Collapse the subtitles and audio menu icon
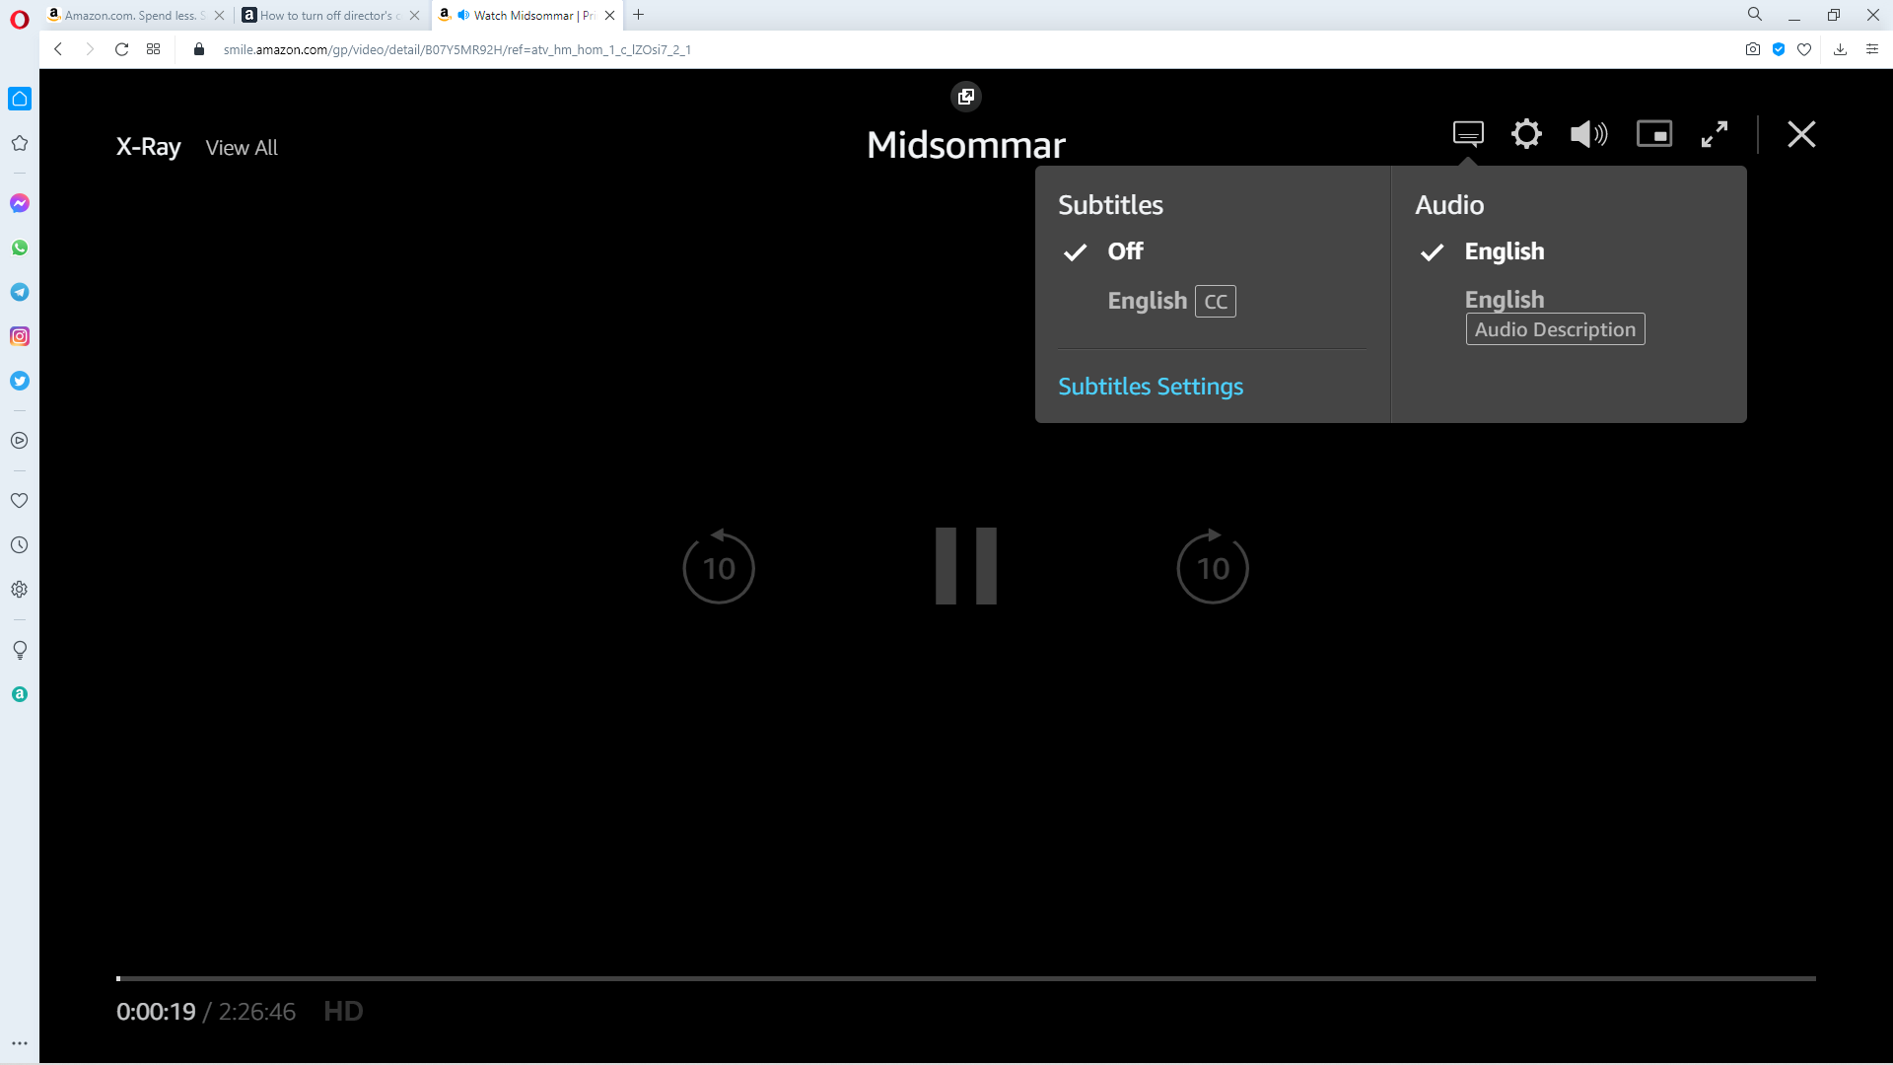The width and height of the screenshot is (1893, 1065). click(x=1468, y=134)
